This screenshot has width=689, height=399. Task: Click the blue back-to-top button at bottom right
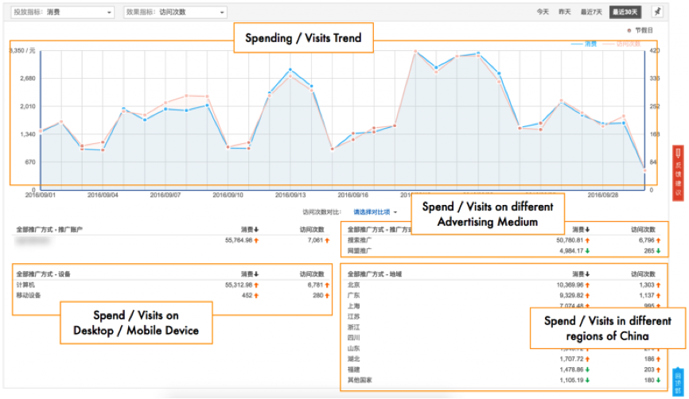(678, 380)
